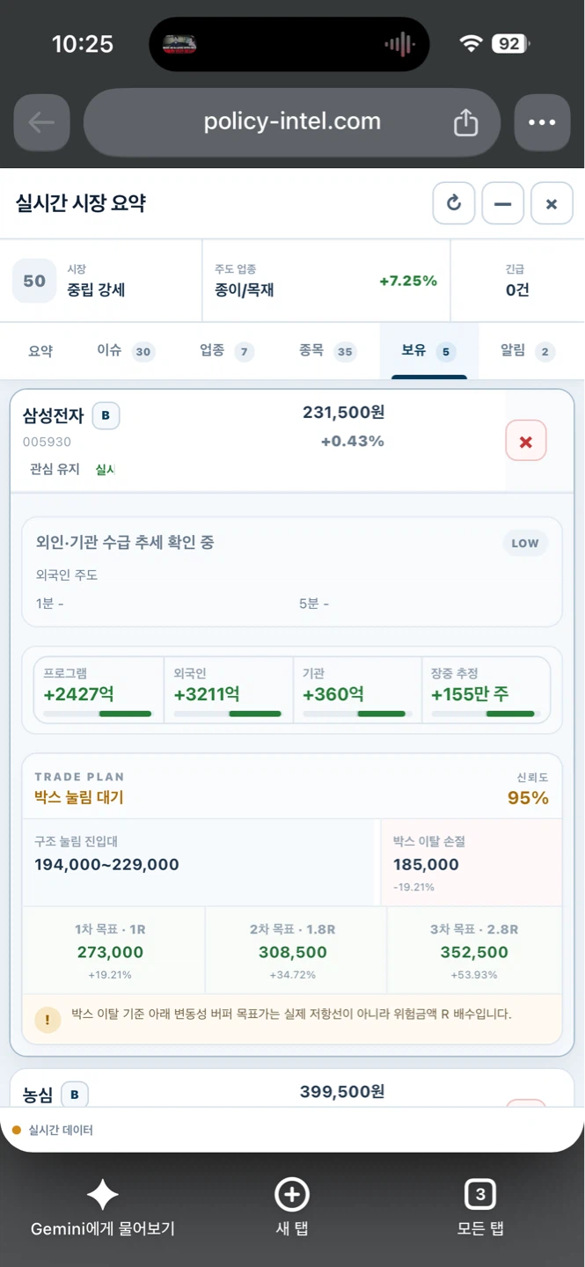Screen dimensions: 585x1267
Task: Open the 업종 tab
Action: point(226,351)
